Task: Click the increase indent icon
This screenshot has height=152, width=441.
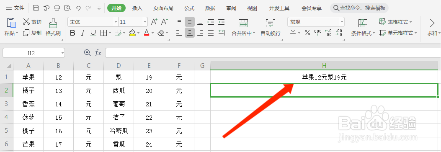Action: click(222, 22)
